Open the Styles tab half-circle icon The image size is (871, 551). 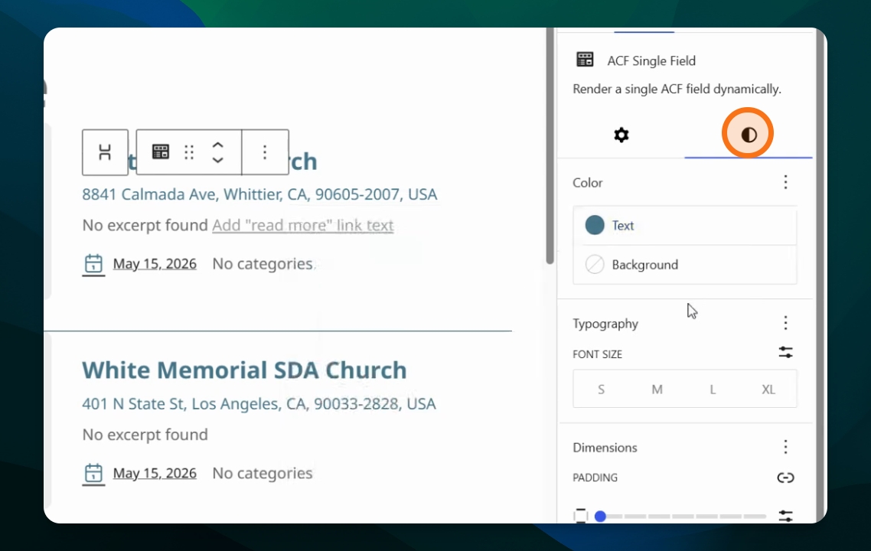[749, 135]
